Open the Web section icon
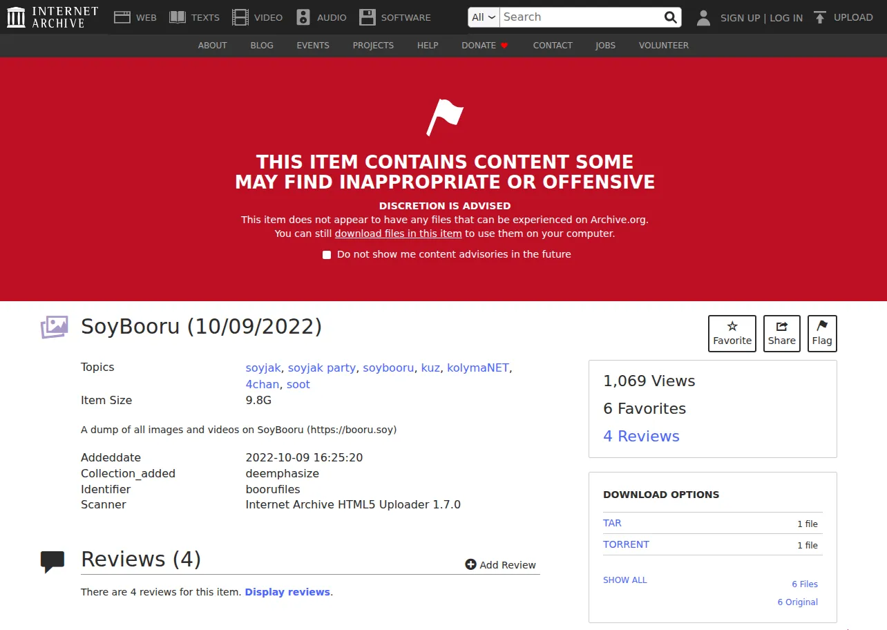Viewport: 887px width, 630px height. [x=122, y=17]
